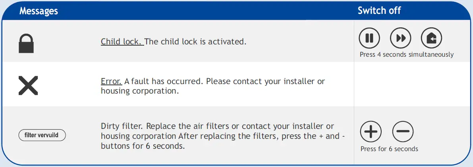The image size is (473, 167).
Task: Select the Messages column header
Action: pos(39,11)
